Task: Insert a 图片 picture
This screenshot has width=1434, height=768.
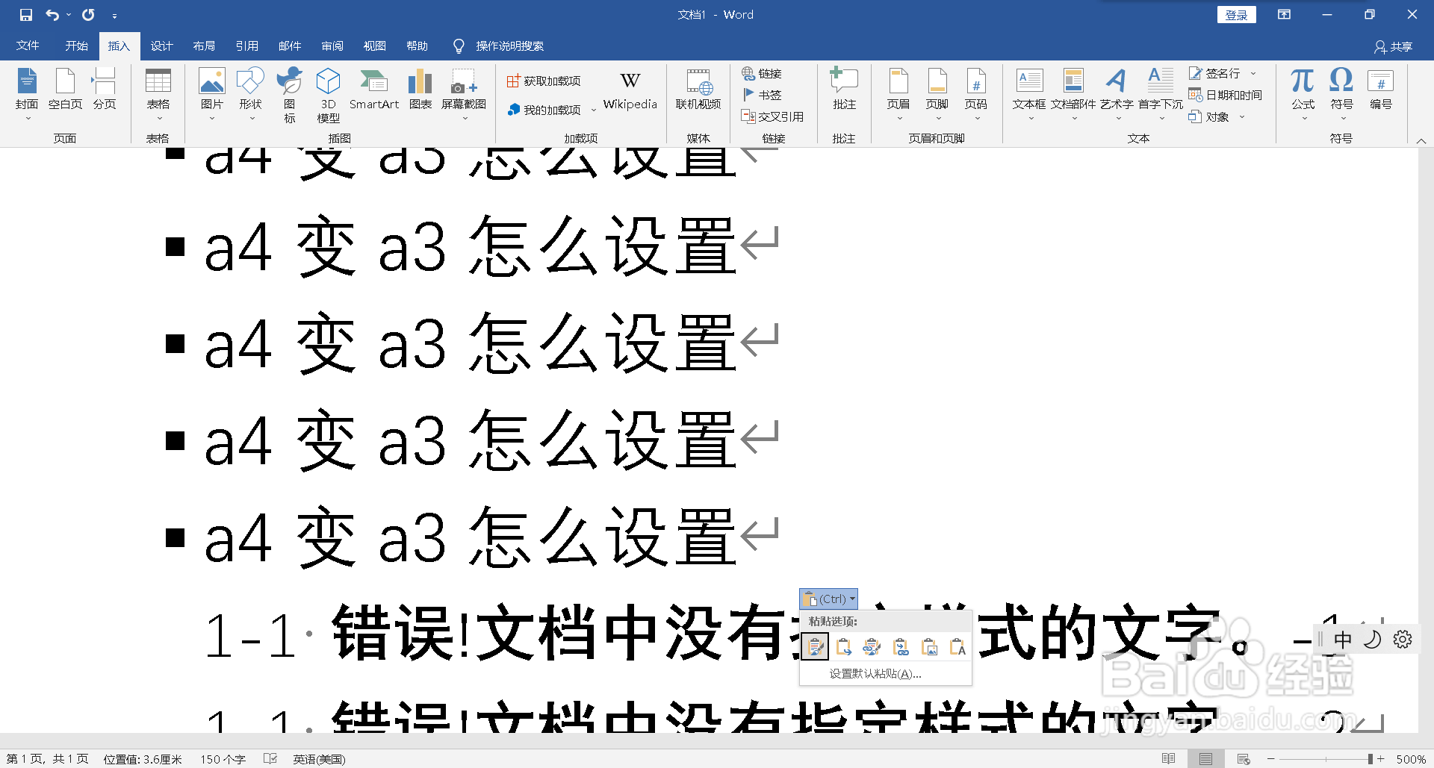Action: 212,95
